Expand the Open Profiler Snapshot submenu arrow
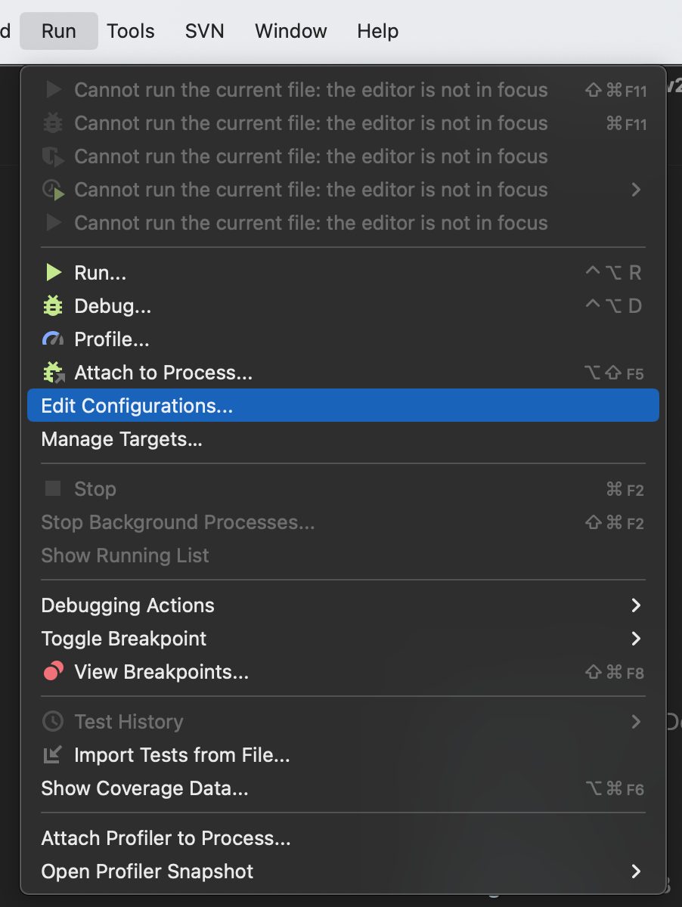This screenshot has width=682, height=907. point(636,871)
